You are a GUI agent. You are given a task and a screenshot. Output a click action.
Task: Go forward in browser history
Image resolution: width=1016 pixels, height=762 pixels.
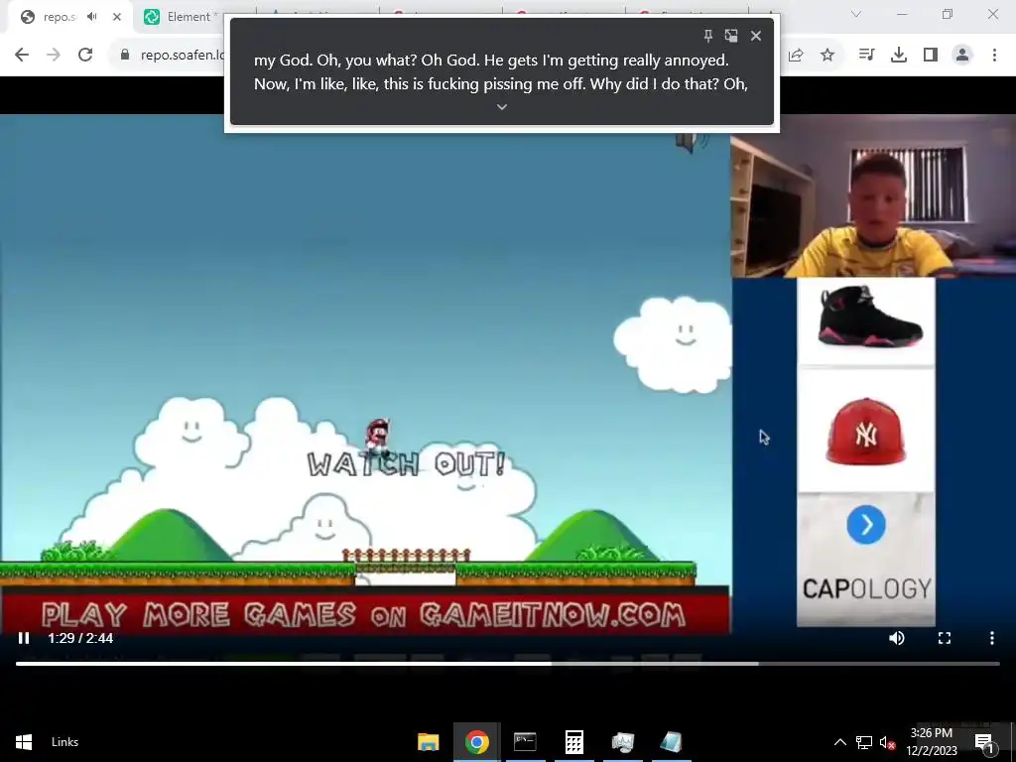tap(54, 55)
